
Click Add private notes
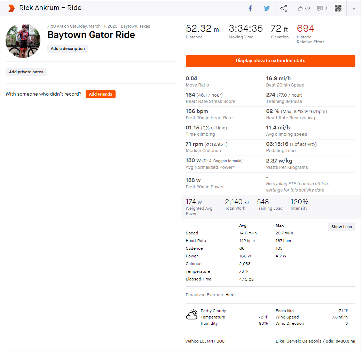pyautogui.click(x=26, y=72)
